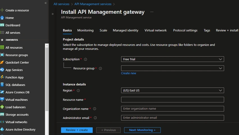This screenshot has width=239, height=135.
Task: Switch to the Tags tab
Action: (x=207, y=30)
